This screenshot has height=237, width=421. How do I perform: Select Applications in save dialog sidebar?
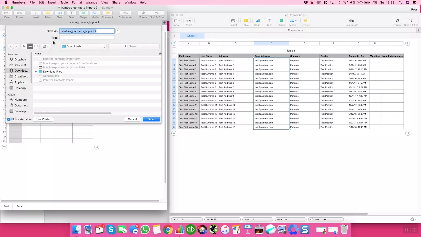19,82
